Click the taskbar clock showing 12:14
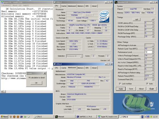 coord(155,117)
